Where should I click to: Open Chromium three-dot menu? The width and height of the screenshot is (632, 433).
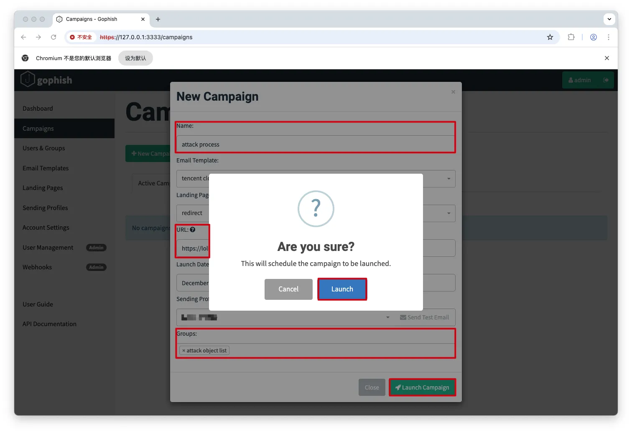click(609, 37)
